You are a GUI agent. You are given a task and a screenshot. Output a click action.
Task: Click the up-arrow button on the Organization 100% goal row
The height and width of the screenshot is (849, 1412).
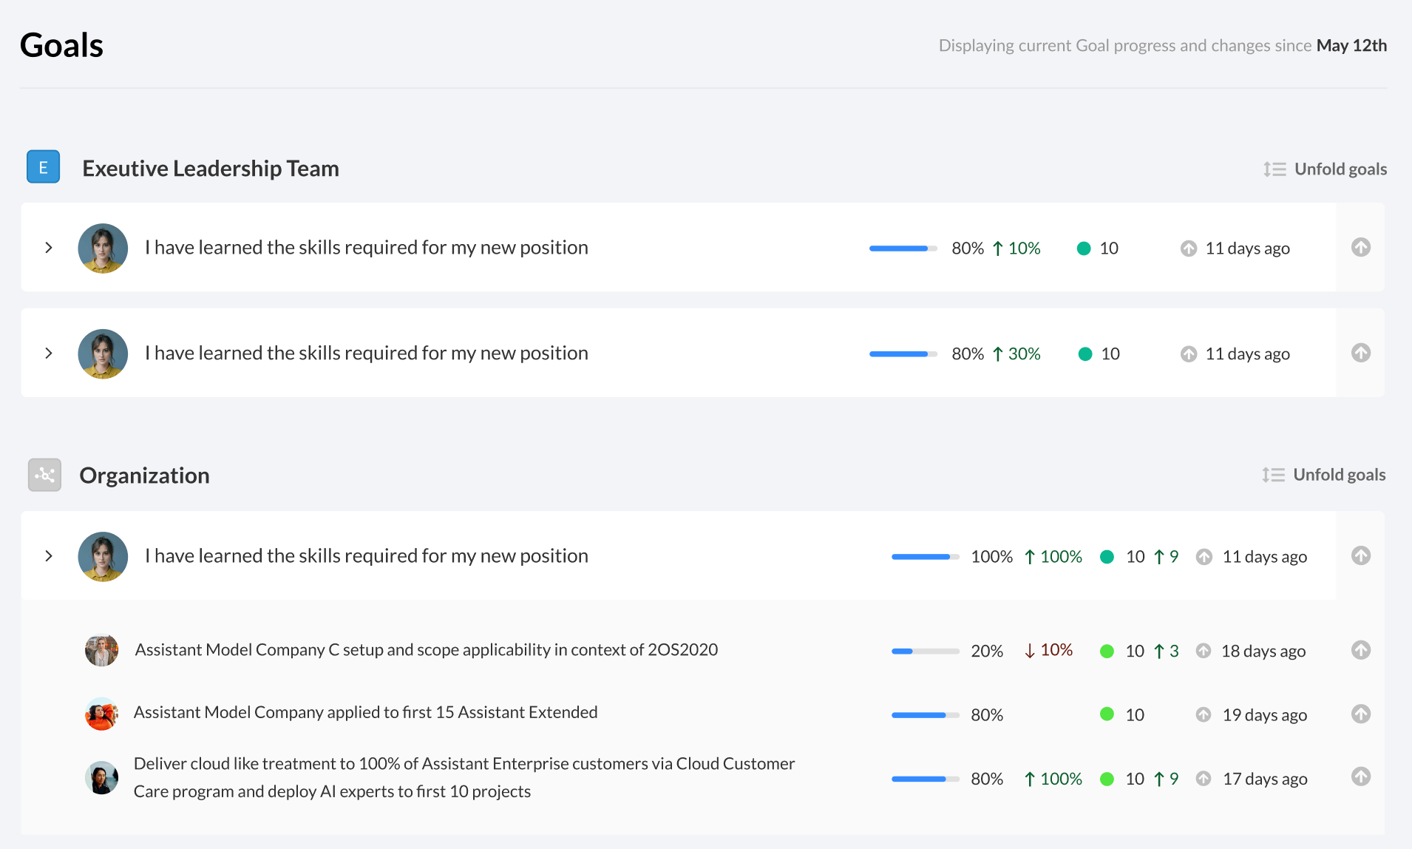pos(1361,555)
